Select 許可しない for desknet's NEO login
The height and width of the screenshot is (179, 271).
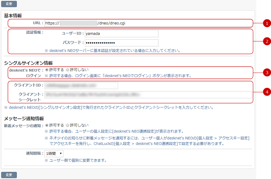point(68,70)
